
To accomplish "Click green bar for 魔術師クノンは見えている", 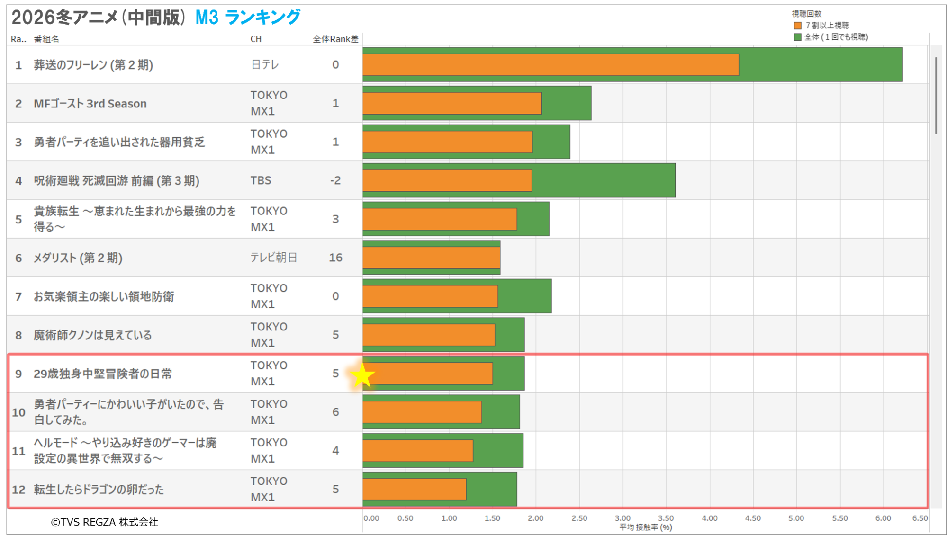I will pos(510,335).
